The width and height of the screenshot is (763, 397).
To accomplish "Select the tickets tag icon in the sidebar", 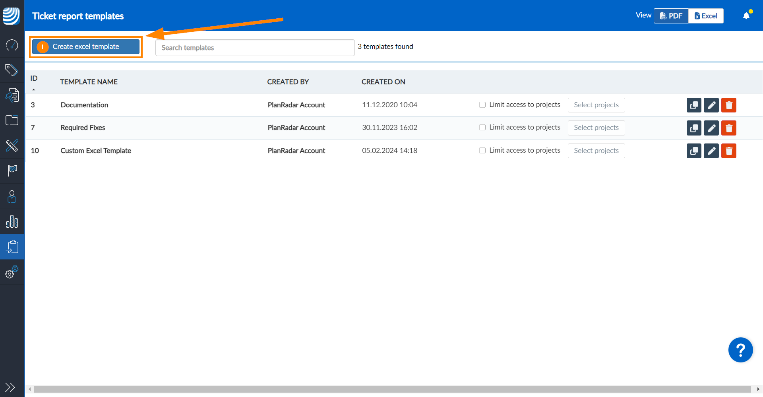I will click(12, 70).
